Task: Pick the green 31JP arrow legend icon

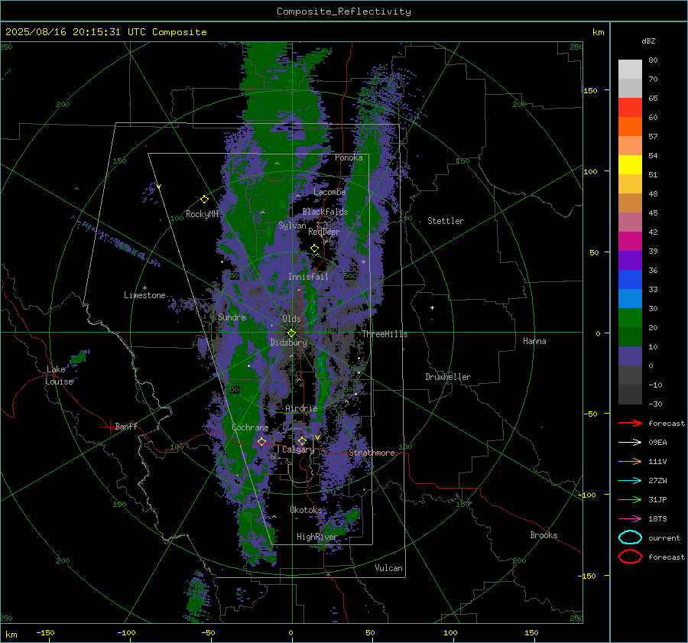Action: pyautogui.click(x=630, y=499)
